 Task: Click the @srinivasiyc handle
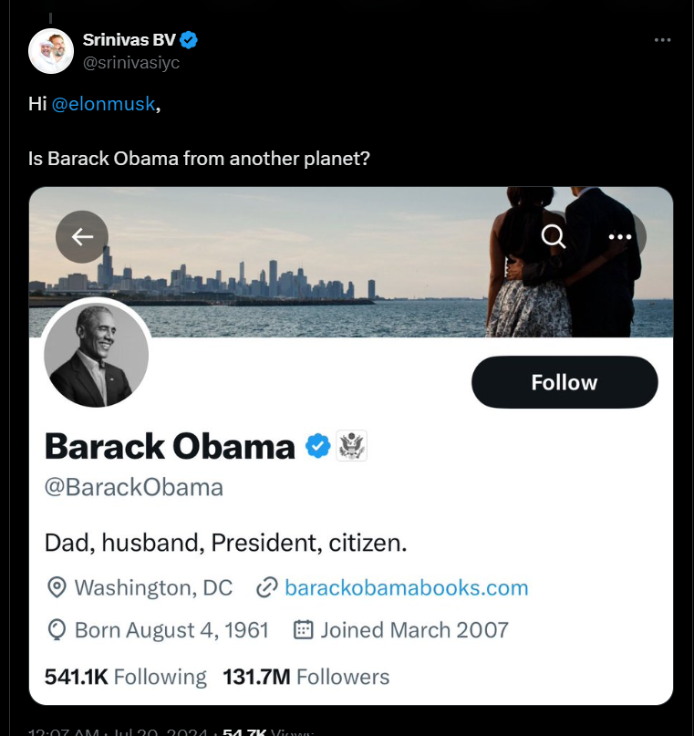(x=131, y=62)
